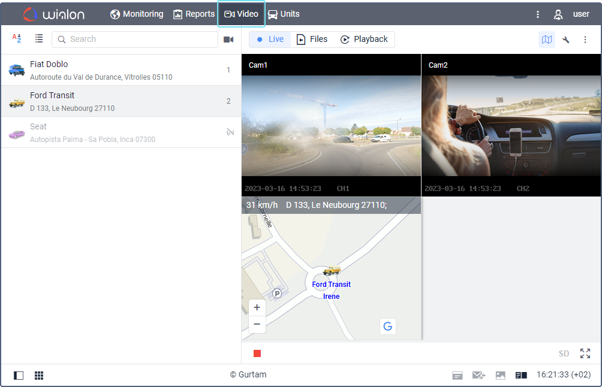602x387 pixels.
Task: Toggle SD video quality
Action: coord(564,353)
